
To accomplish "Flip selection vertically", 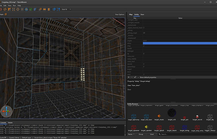I will click(x=49, y=9).
